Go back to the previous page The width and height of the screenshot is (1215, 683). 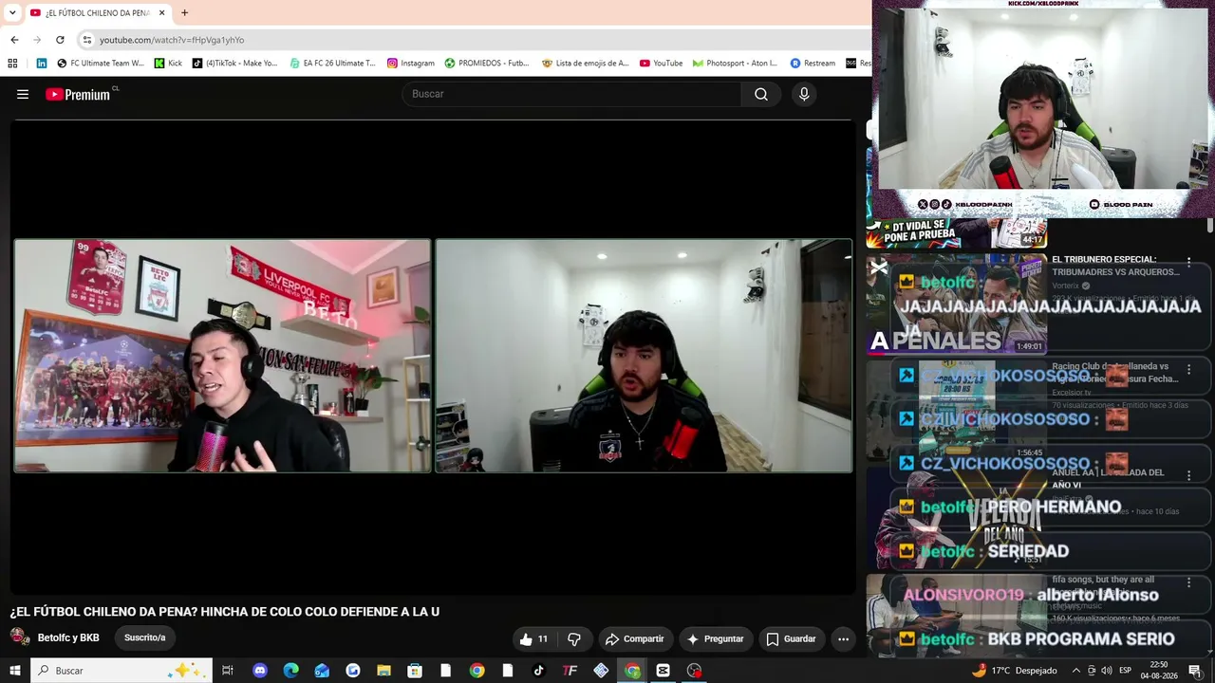click(14, 40)
